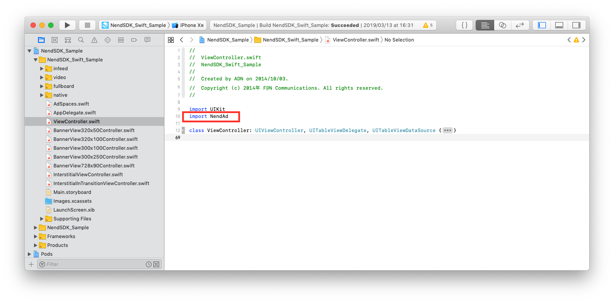Open the warnings count in activity bar
This screenshot has width=614, height=303.
(428, 25)
